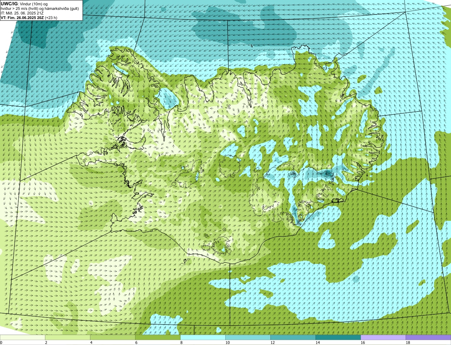Viewport: 451px width, 345px height.
Task: Click the legend tick label '14'
Action: click(318, 343)
